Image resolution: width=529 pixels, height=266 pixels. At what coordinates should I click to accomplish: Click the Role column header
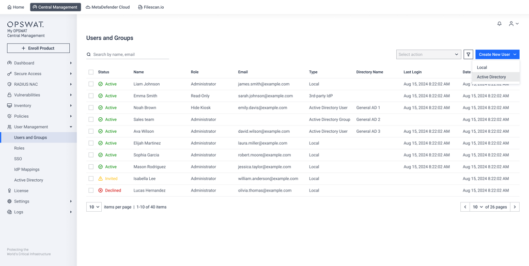(x=195, y=72)
